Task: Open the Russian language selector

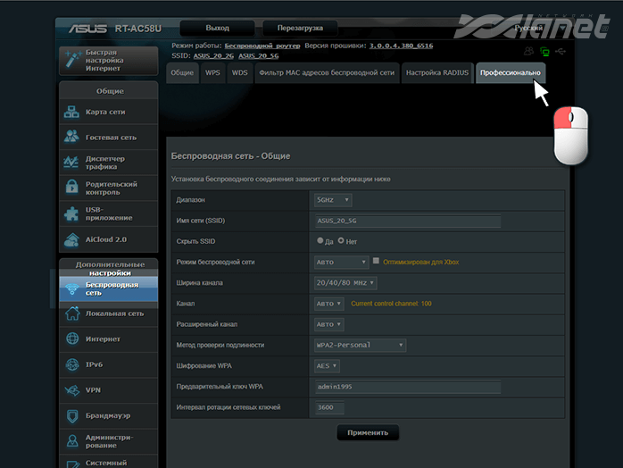Action: (x=532, y=28)
